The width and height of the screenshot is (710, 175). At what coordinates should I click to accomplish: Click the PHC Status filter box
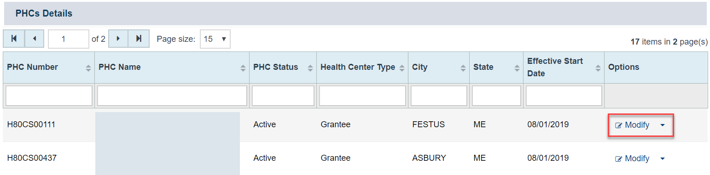pos(283,96)
